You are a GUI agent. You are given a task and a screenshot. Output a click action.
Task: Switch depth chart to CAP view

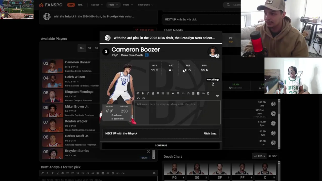click(272, 156)
